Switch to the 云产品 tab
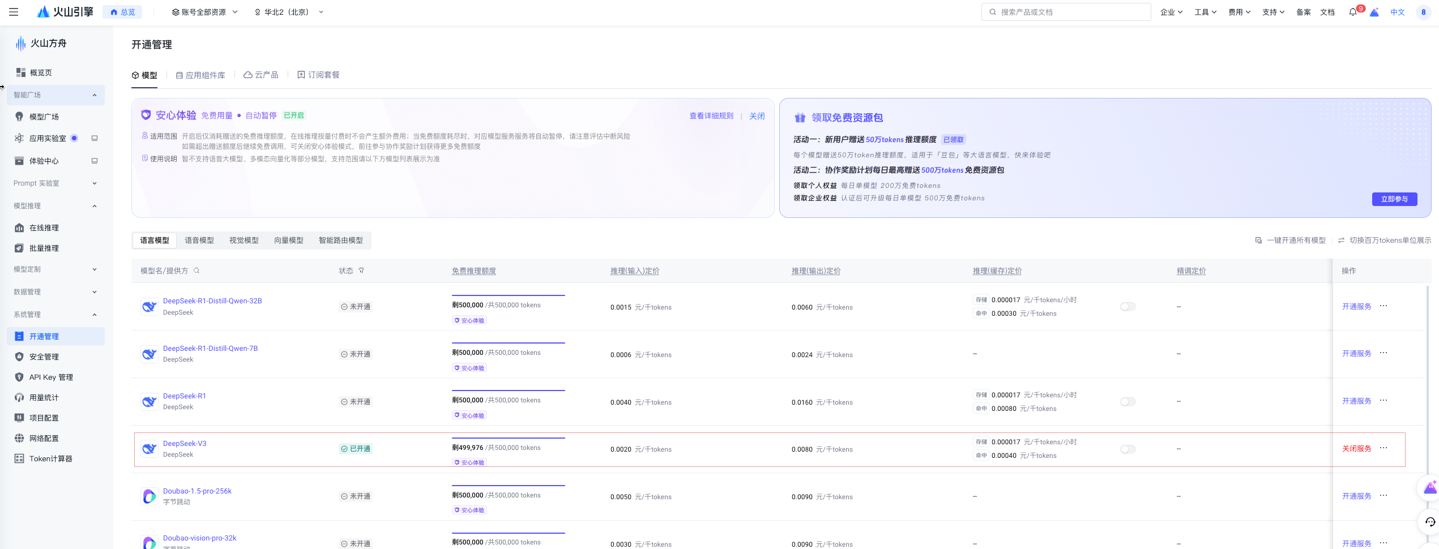 tap(261, 75)
